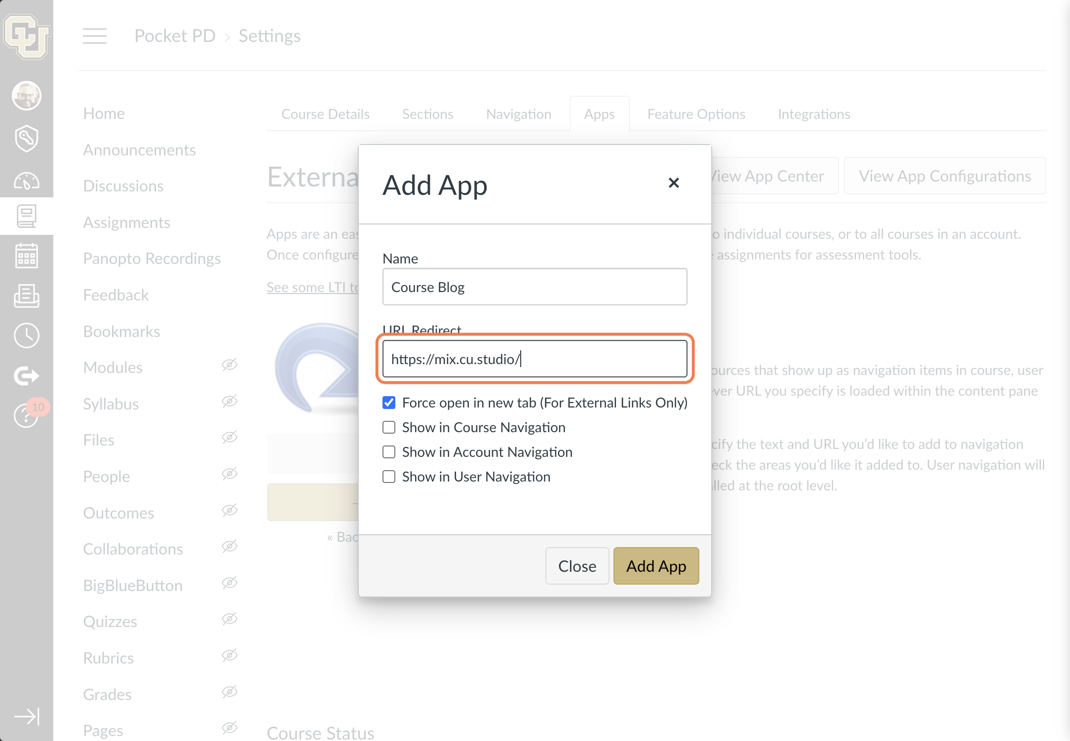Click the Close button in dialog
This screenshot has width=1070, height=741.
(x=577, y=566)
